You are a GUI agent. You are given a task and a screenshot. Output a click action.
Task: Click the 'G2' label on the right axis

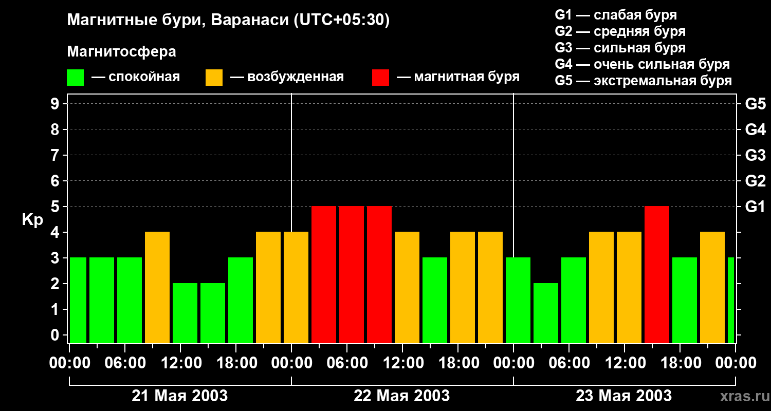(756, 181)
